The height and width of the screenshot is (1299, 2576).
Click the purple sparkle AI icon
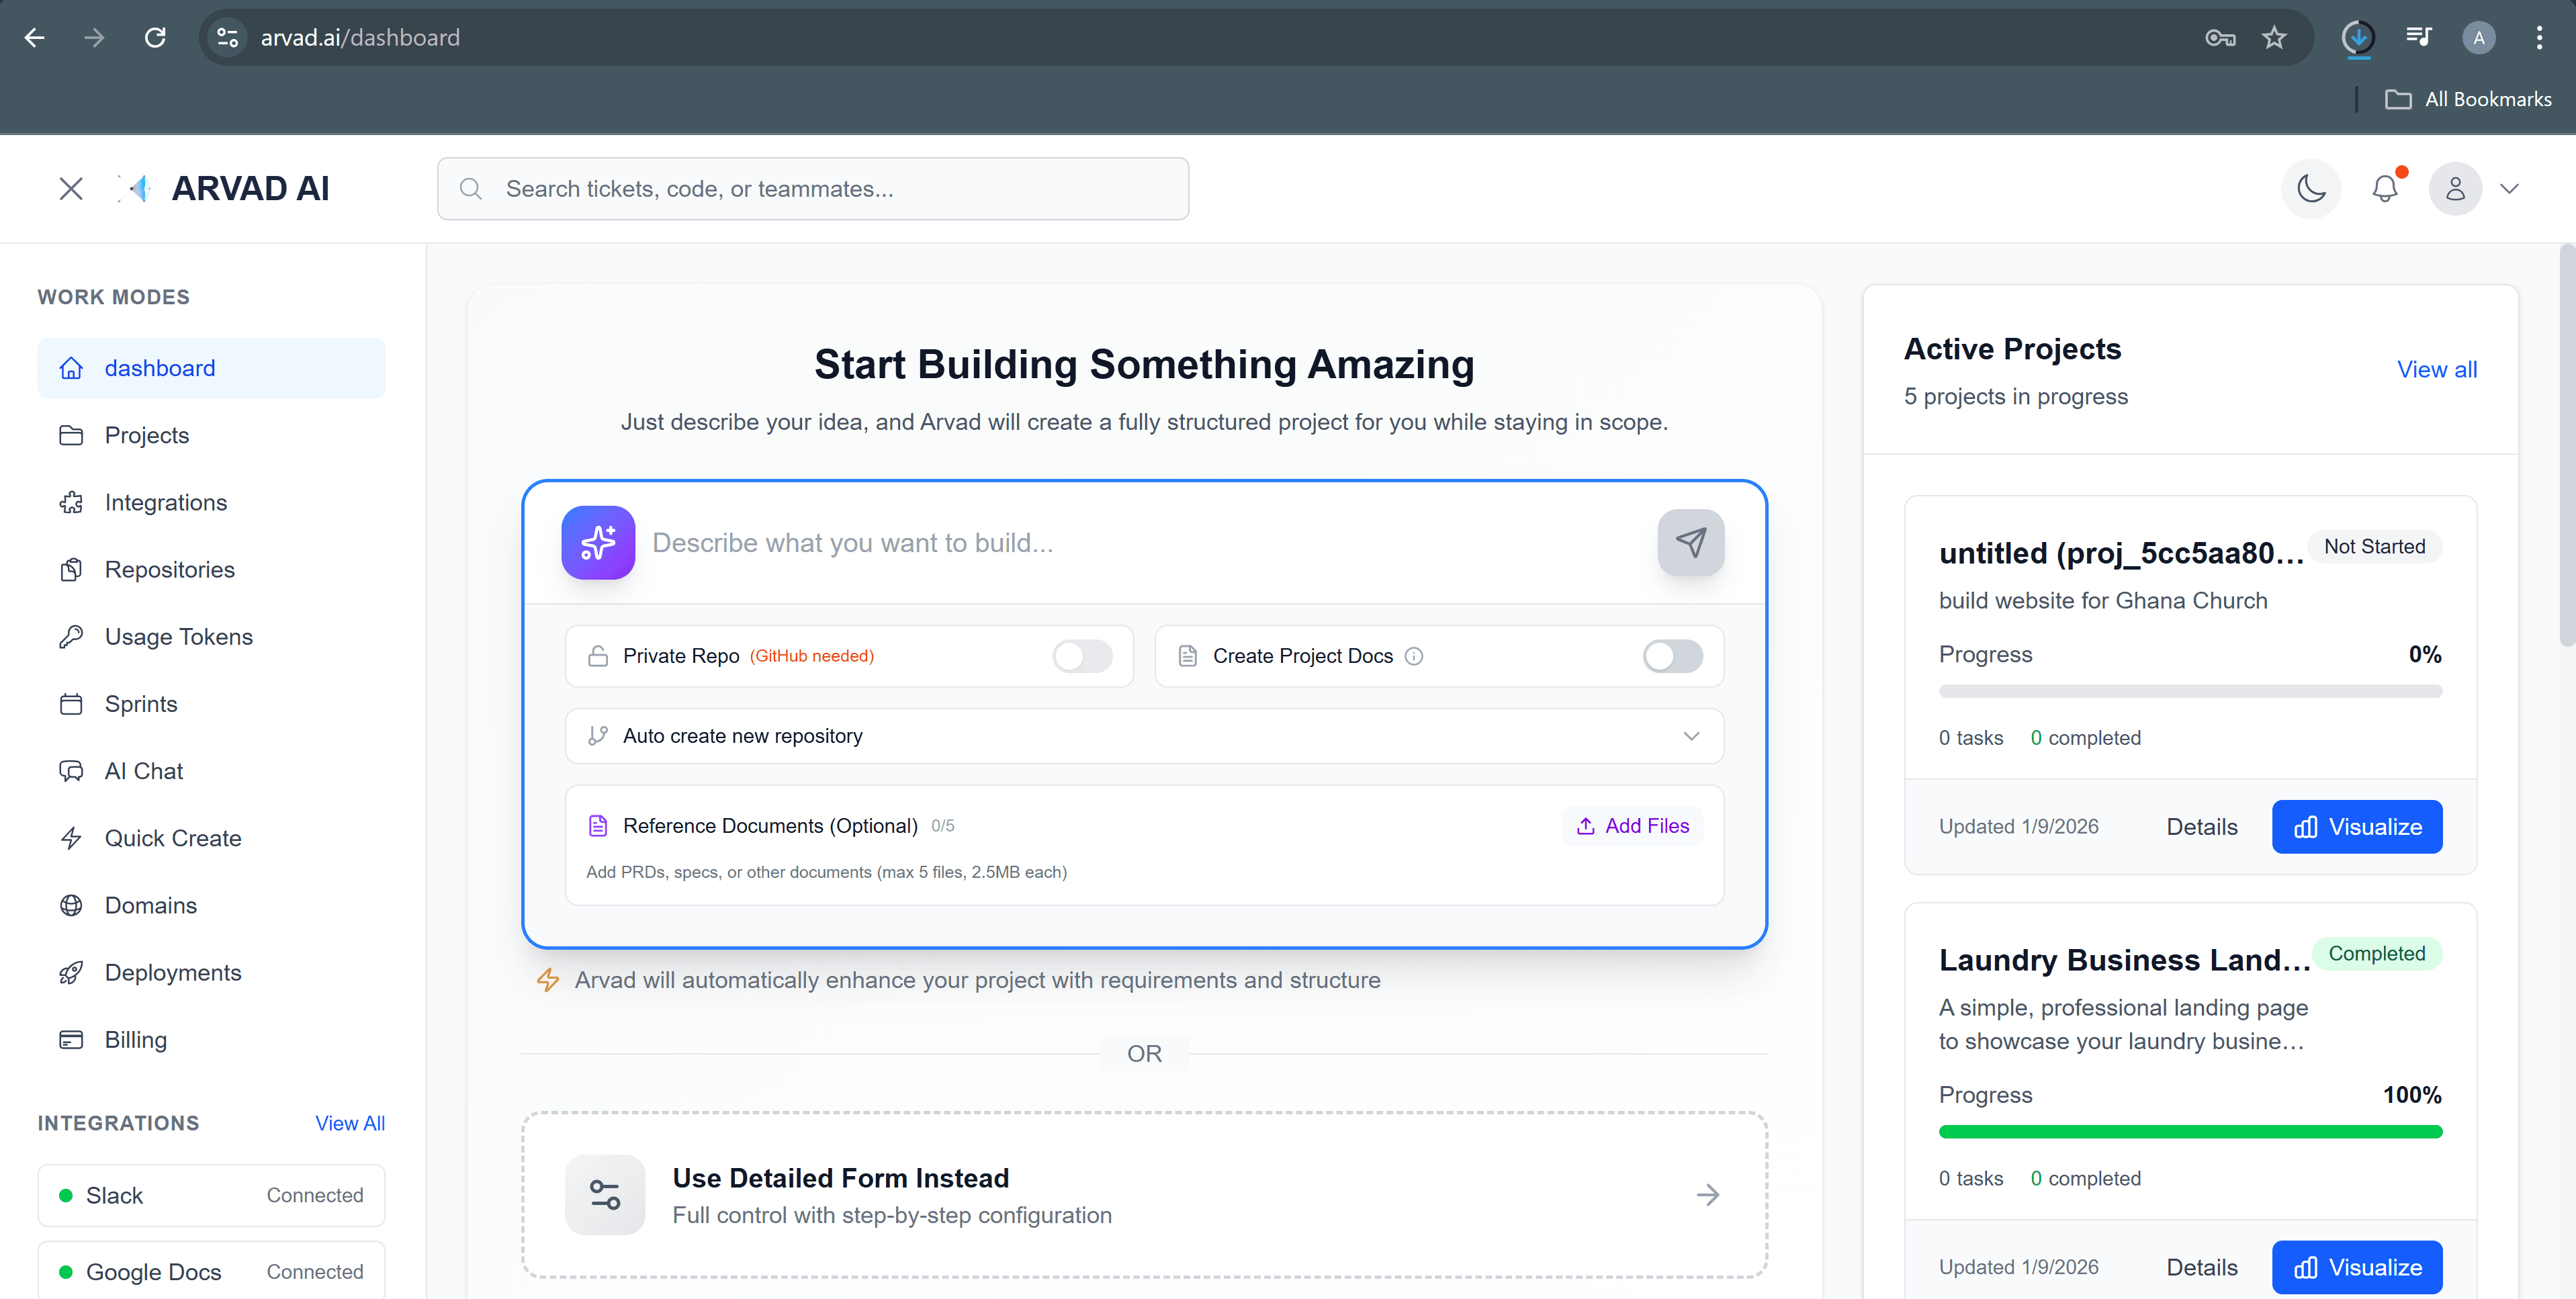point(598,542)
